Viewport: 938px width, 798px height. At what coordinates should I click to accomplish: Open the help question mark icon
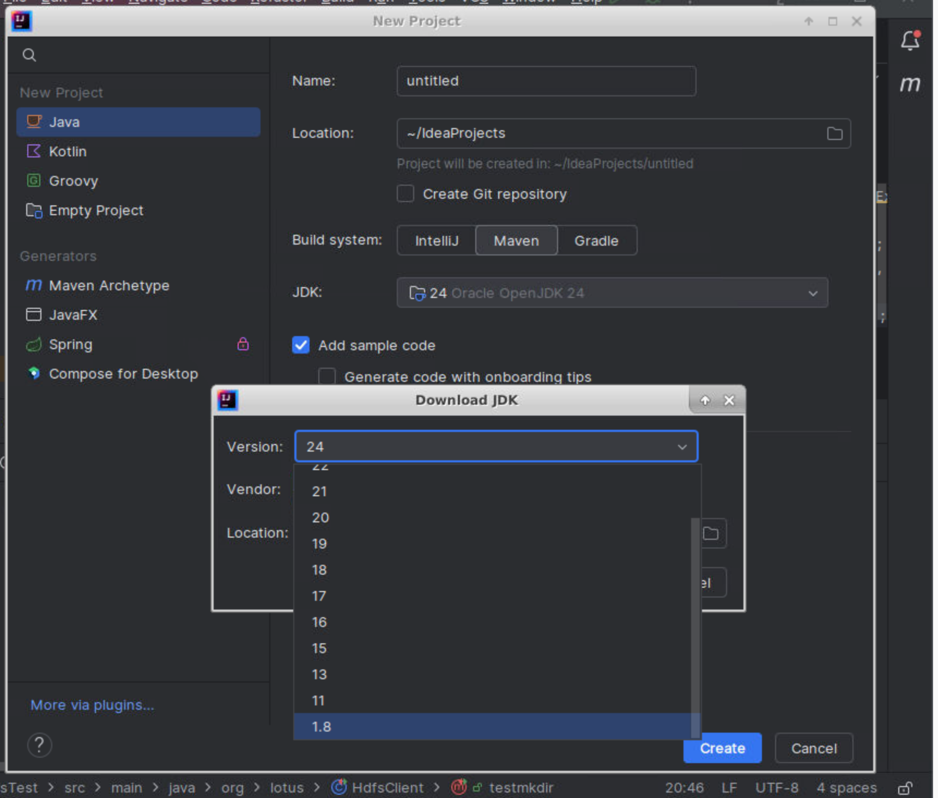(39, 745)
